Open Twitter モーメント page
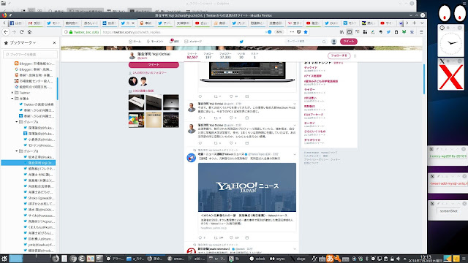This screenshot has height=263, width=468. coord(155,42)
